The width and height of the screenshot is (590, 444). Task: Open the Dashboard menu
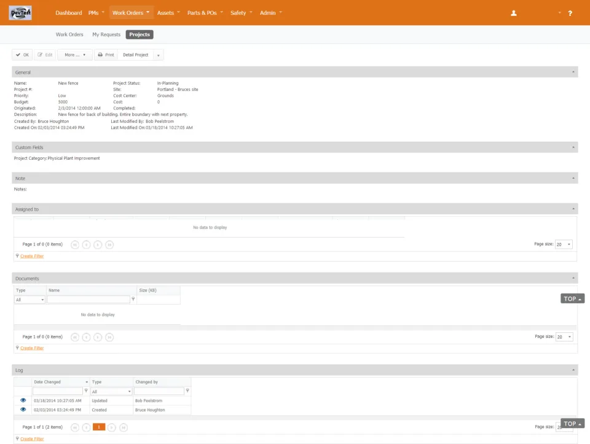68,13
